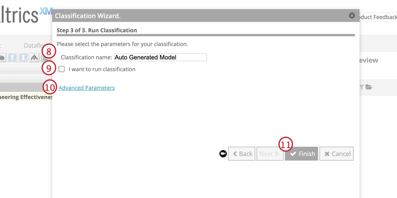Select the Engineering Effectiveness tree item
The image size is (397, 198).
point(26,97)
